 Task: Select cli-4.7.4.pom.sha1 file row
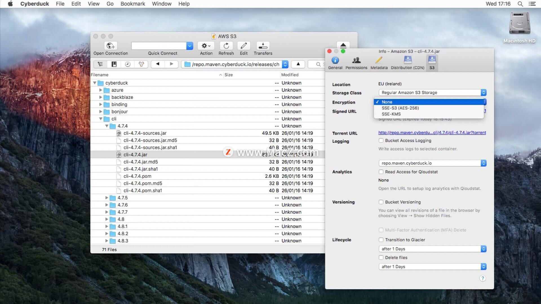pyautogui.click(x=208, y=191)
